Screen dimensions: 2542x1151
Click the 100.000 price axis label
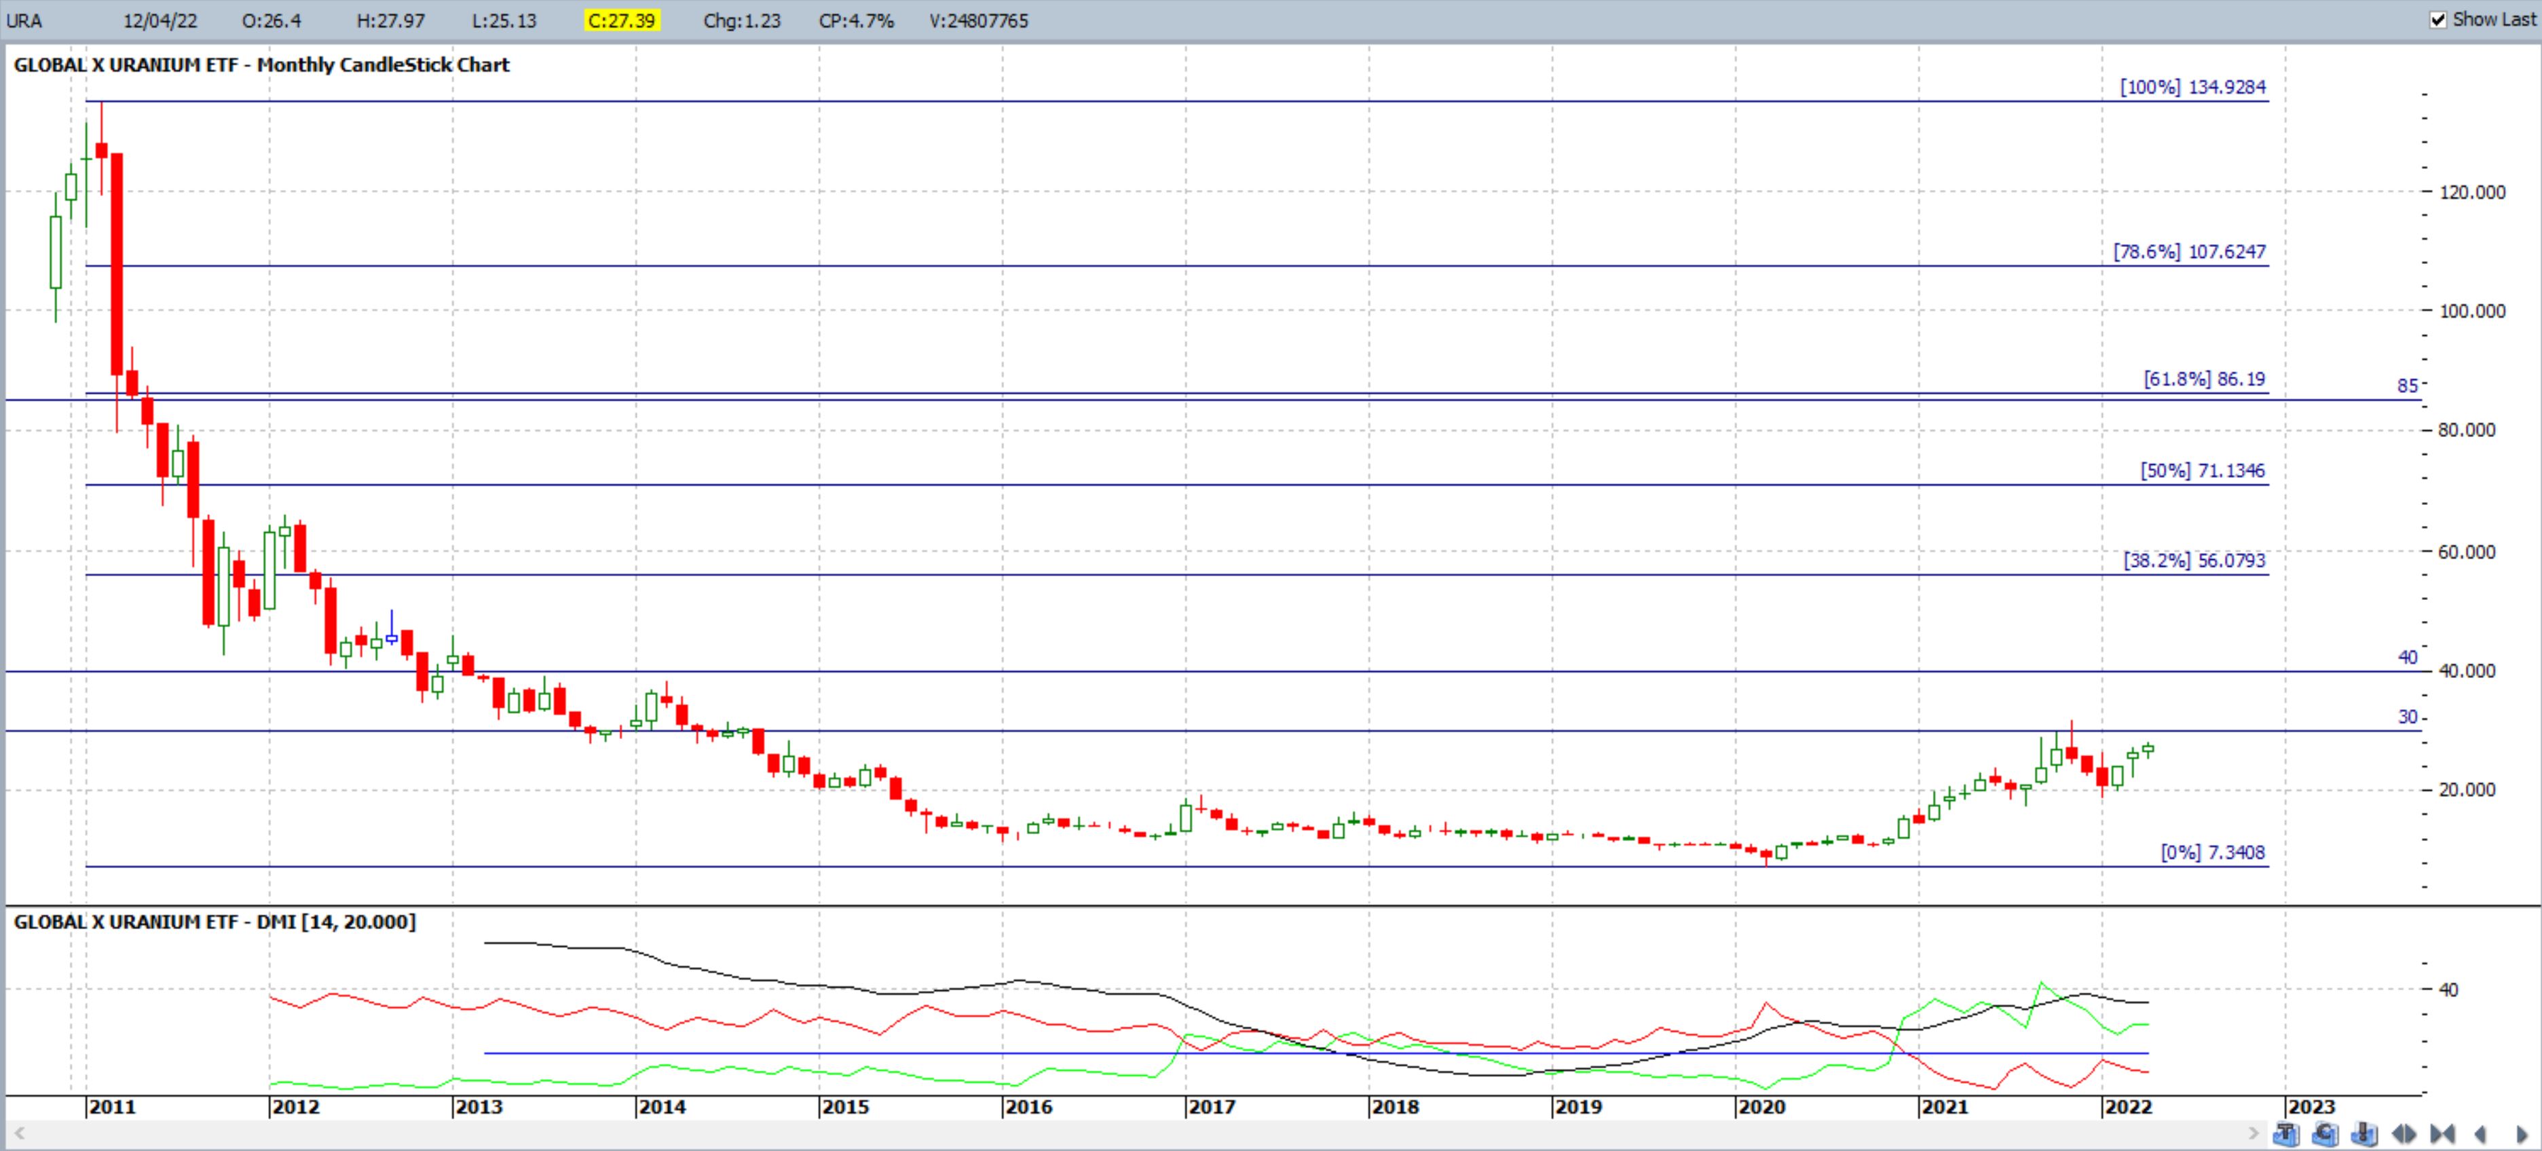2472,311
